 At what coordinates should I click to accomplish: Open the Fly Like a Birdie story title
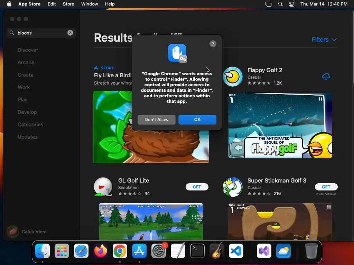coord(113,75)
